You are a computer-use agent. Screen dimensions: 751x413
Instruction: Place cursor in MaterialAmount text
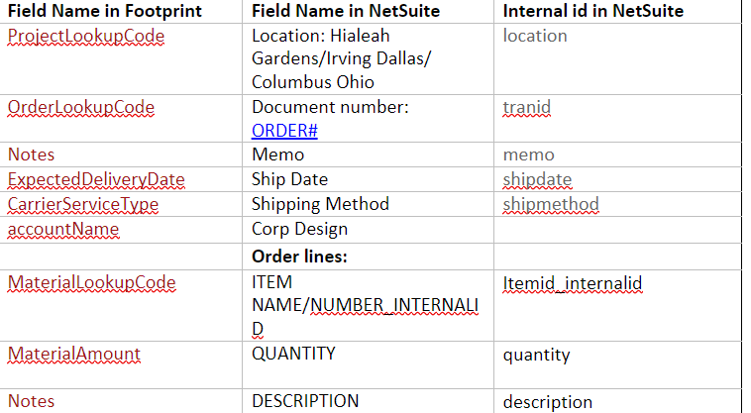(x=73, y=354)
